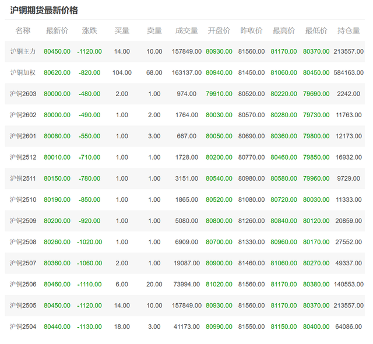Open the 沪铜2511 contract name

pos(23,178)
